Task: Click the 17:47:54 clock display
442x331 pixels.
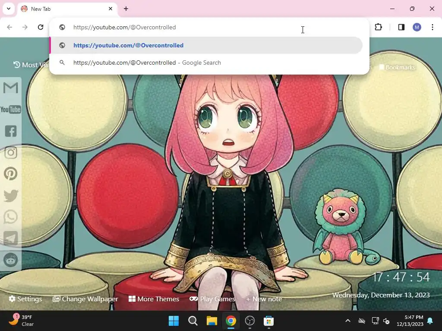Action: pos(401,277)
